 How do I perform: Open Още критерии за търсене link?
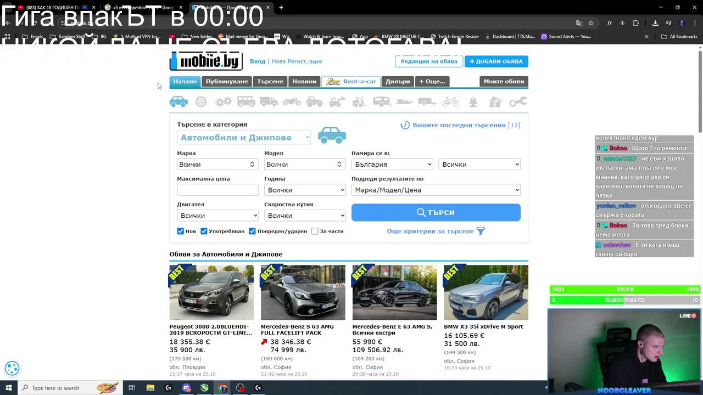436,231
